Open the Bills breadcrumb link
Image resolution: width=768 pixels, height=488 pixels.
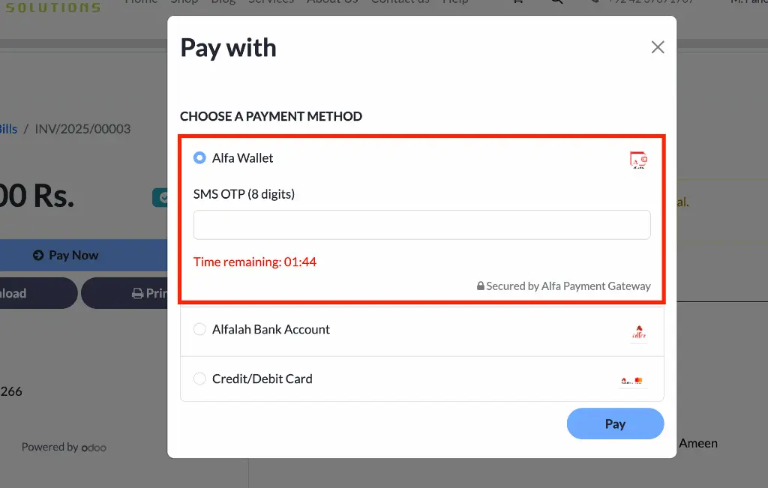[x=8, y=129]
